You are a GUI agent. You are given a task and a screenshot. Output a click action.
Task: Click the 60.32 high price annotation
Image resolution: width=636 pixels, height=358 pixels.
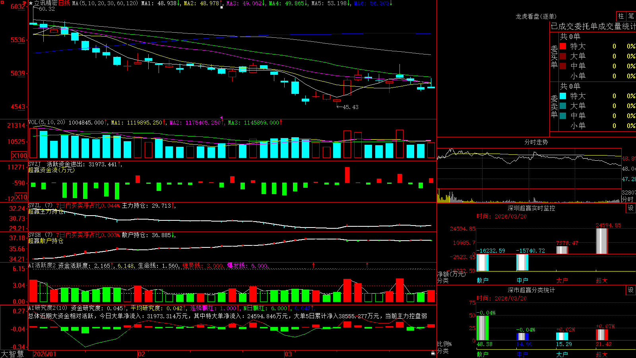pyautogui.click(x=47, y=9)
